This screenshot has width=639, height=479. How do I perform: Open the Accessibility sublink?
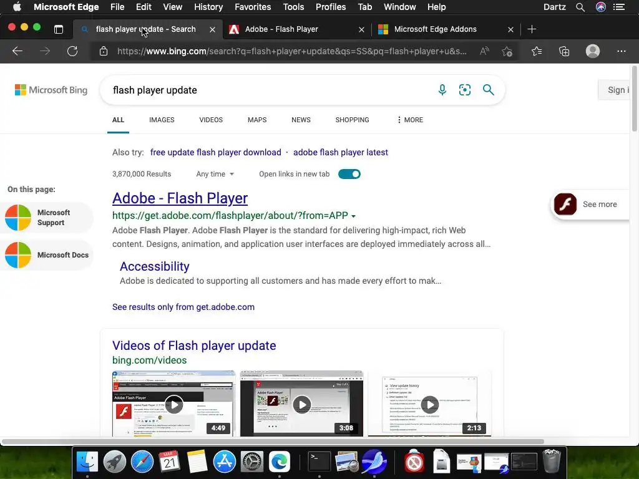point(155,266)
